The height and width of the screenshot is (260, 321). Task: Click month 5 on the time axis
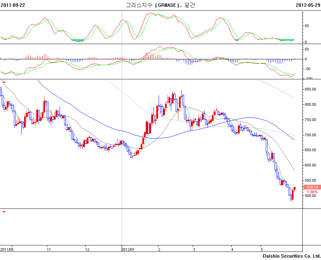coord(261,249)
